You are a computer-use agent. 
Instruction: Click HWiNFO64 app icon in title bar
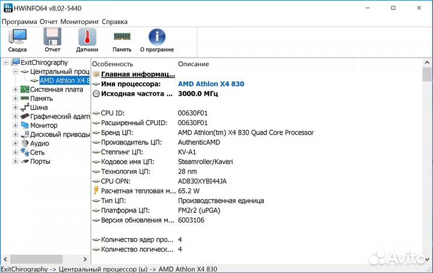click(8, 8)
